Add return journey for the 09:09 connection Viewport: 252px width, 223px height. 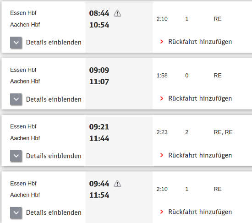[200, 98]
